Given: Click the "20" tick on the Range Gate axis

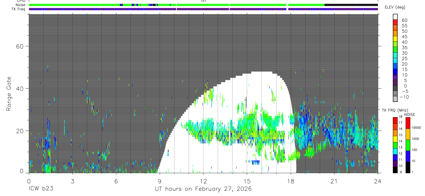Looking at the screenshot, I should (x=20, y=131).
